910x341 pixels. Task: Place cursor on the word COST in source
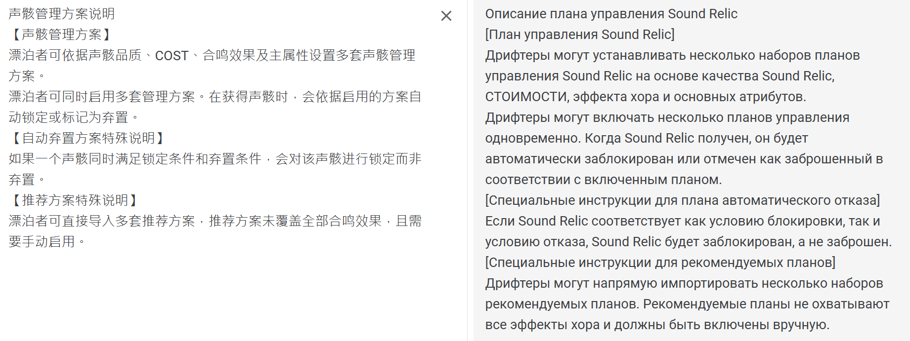coord(172,56)
